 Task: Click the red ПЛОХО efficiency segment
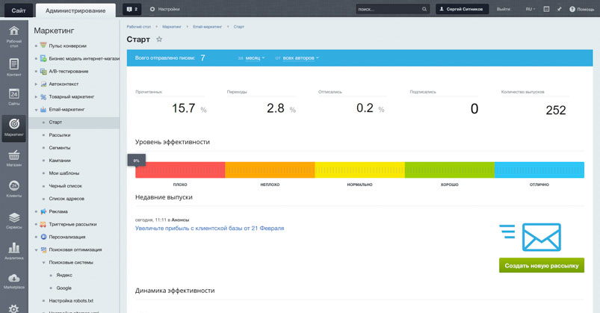pyautogui.click(x=180, y=170)
